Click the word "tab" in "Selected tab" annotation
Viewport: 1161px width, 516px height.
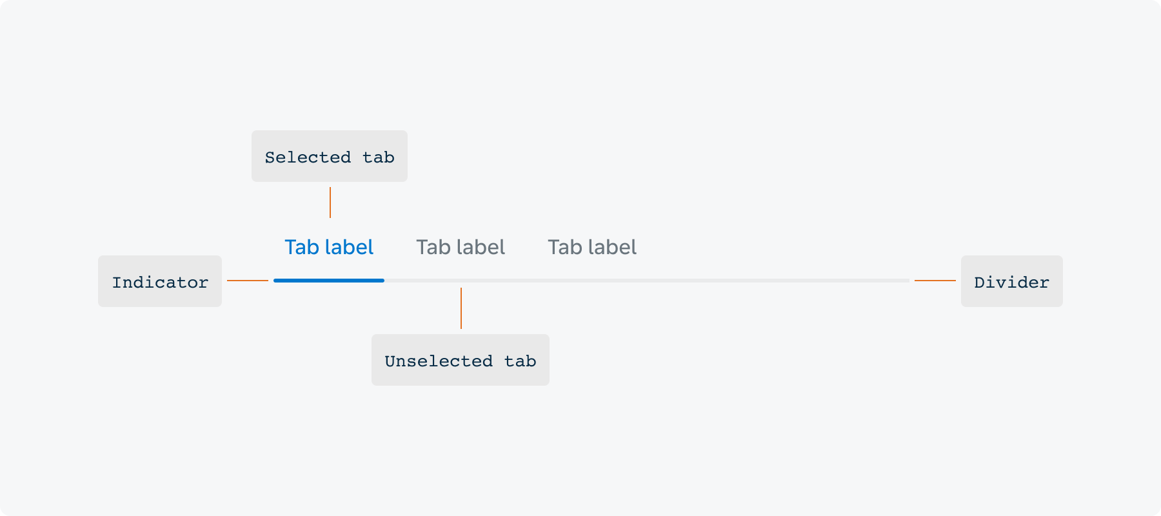(379, 157)
